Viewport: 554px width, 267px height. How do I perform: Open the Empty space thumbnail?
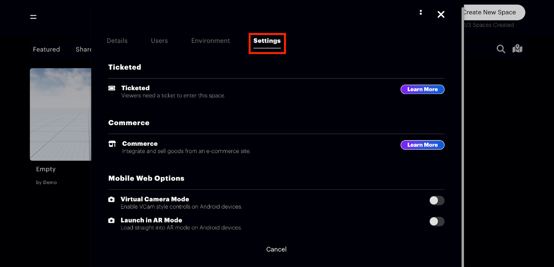(x=61, y=114)
